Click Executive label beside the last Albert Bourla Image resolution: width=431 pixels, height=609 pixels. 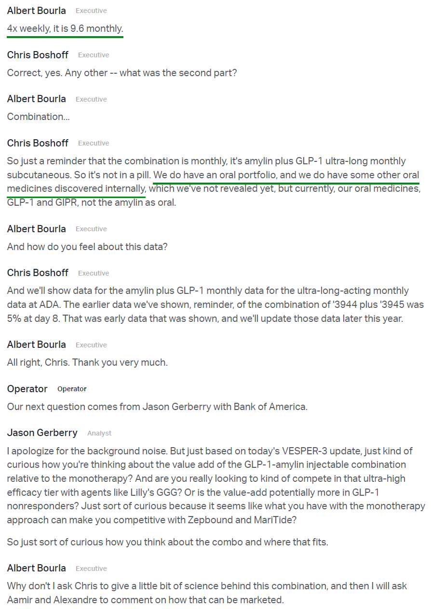point(91,569)
